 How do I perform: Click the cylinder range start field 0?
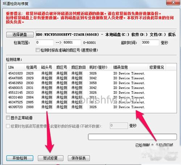[45, 43]
